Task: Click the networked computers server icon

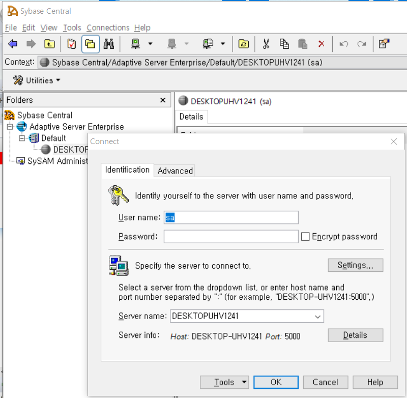Action: click(x=119, y=265)
